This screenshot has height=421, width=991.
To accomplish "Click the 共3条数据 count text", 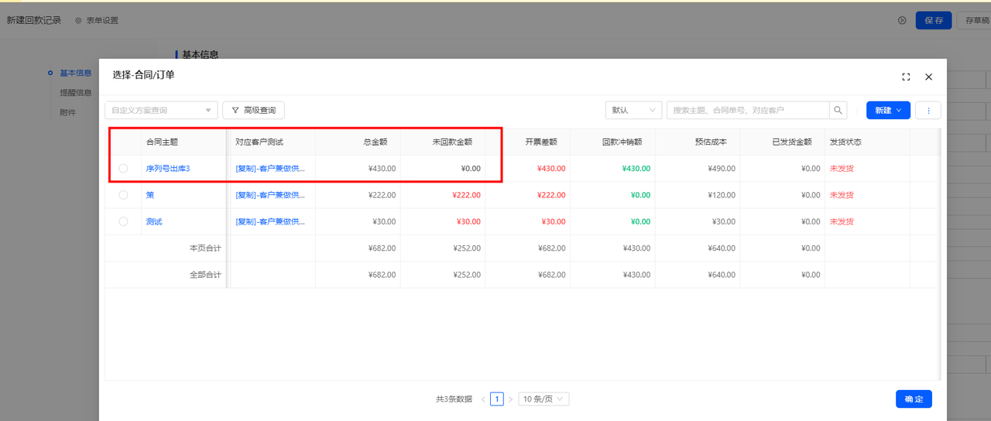I will [454, 399].
